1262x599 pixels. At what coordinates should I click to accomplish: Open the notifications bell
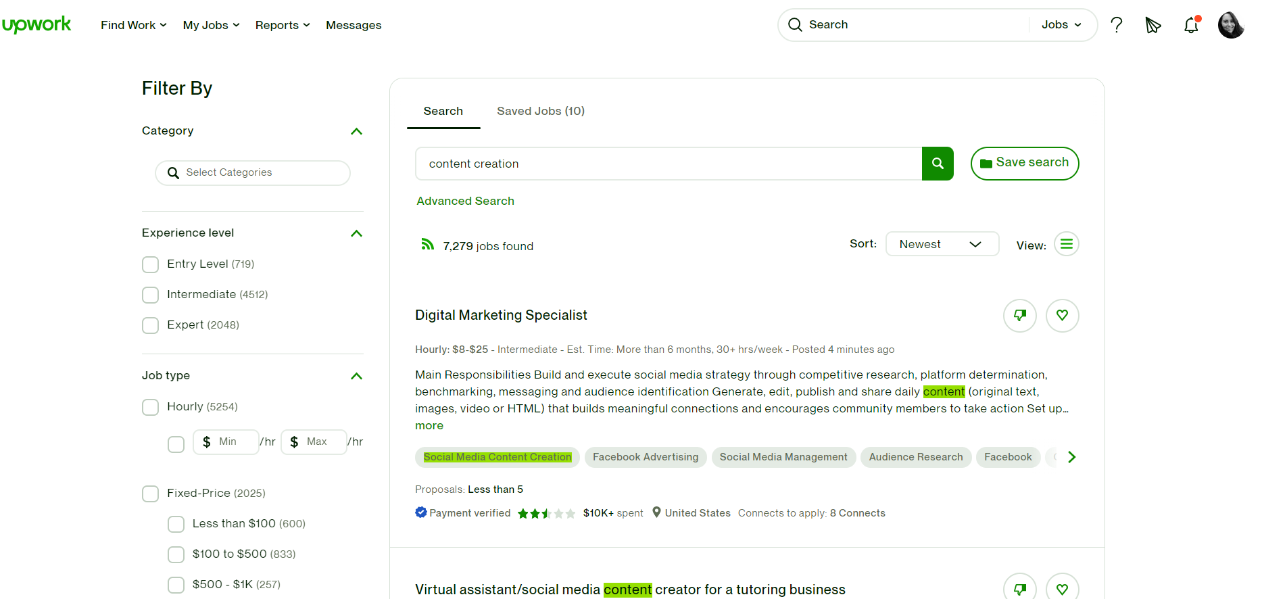pyautogui.click(x=1191, y=25)
